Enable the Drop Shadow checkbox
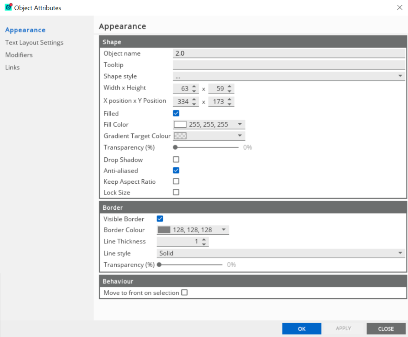Screen dimensions: 408x337 coord(176,160)
